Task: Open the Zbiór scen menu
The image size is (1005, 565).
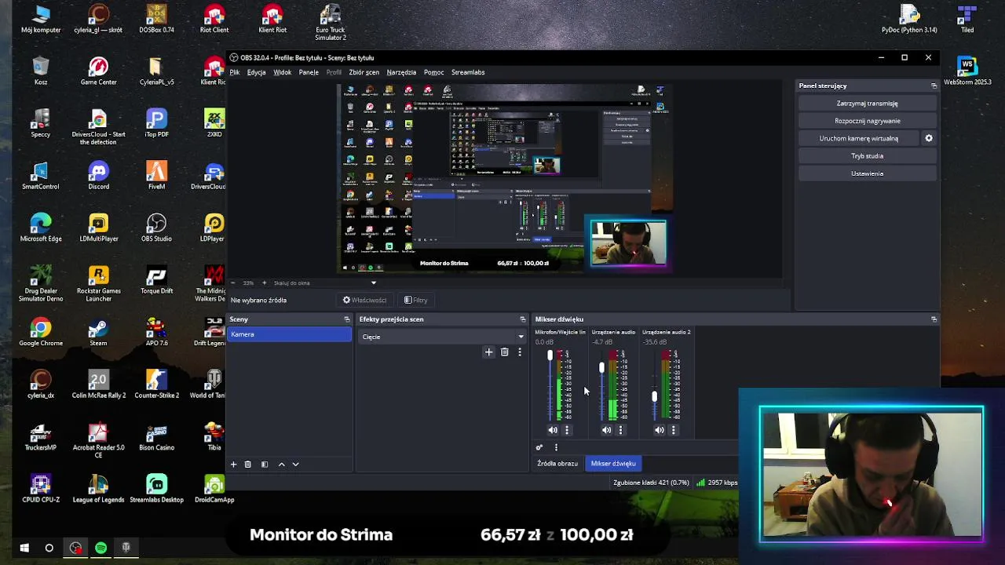Action: [364, 72]
